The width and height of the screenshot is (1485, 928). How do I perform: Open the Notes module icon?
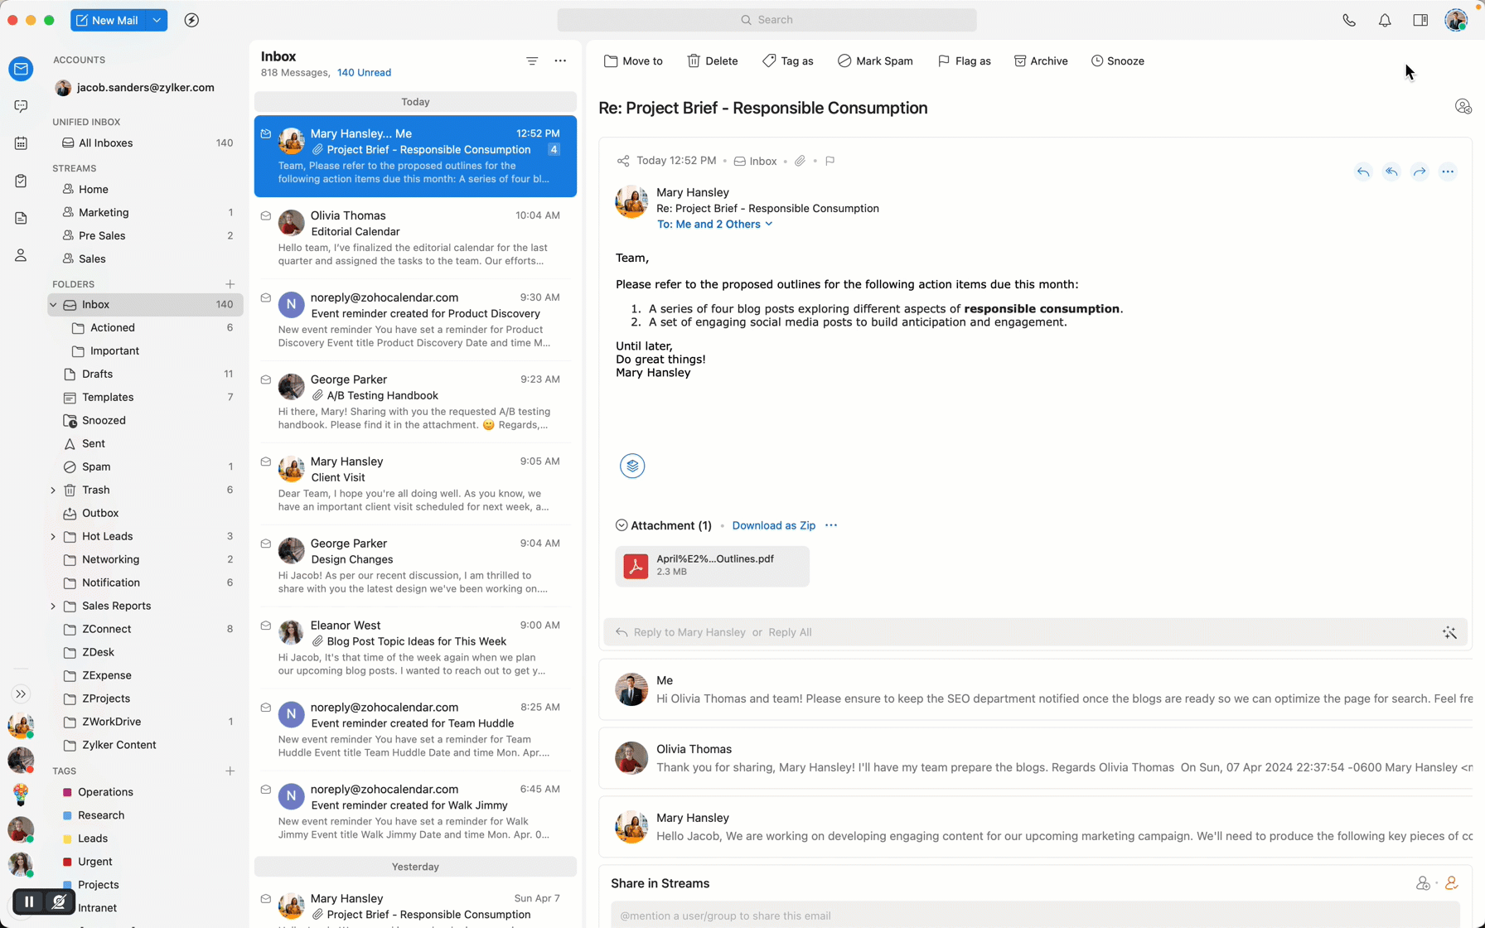pos(21,218)
